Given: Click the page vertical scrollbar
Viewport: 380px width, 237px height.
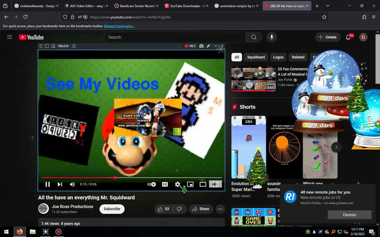Looking at the screenshot, I should tap(378, 59).
